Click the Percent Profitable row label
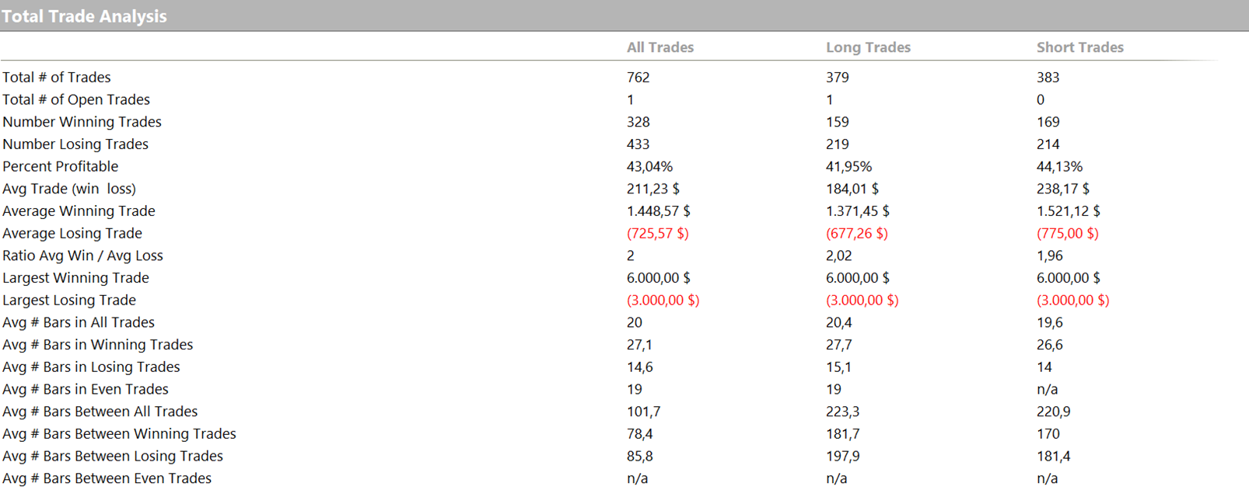The width and height of the screenshot is (1249, 497). (61, 167)
